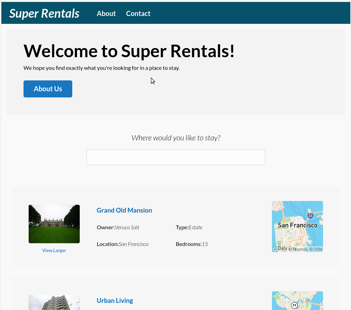Click the 'Welcome to Super Rentals!' heading

point(129,51)
